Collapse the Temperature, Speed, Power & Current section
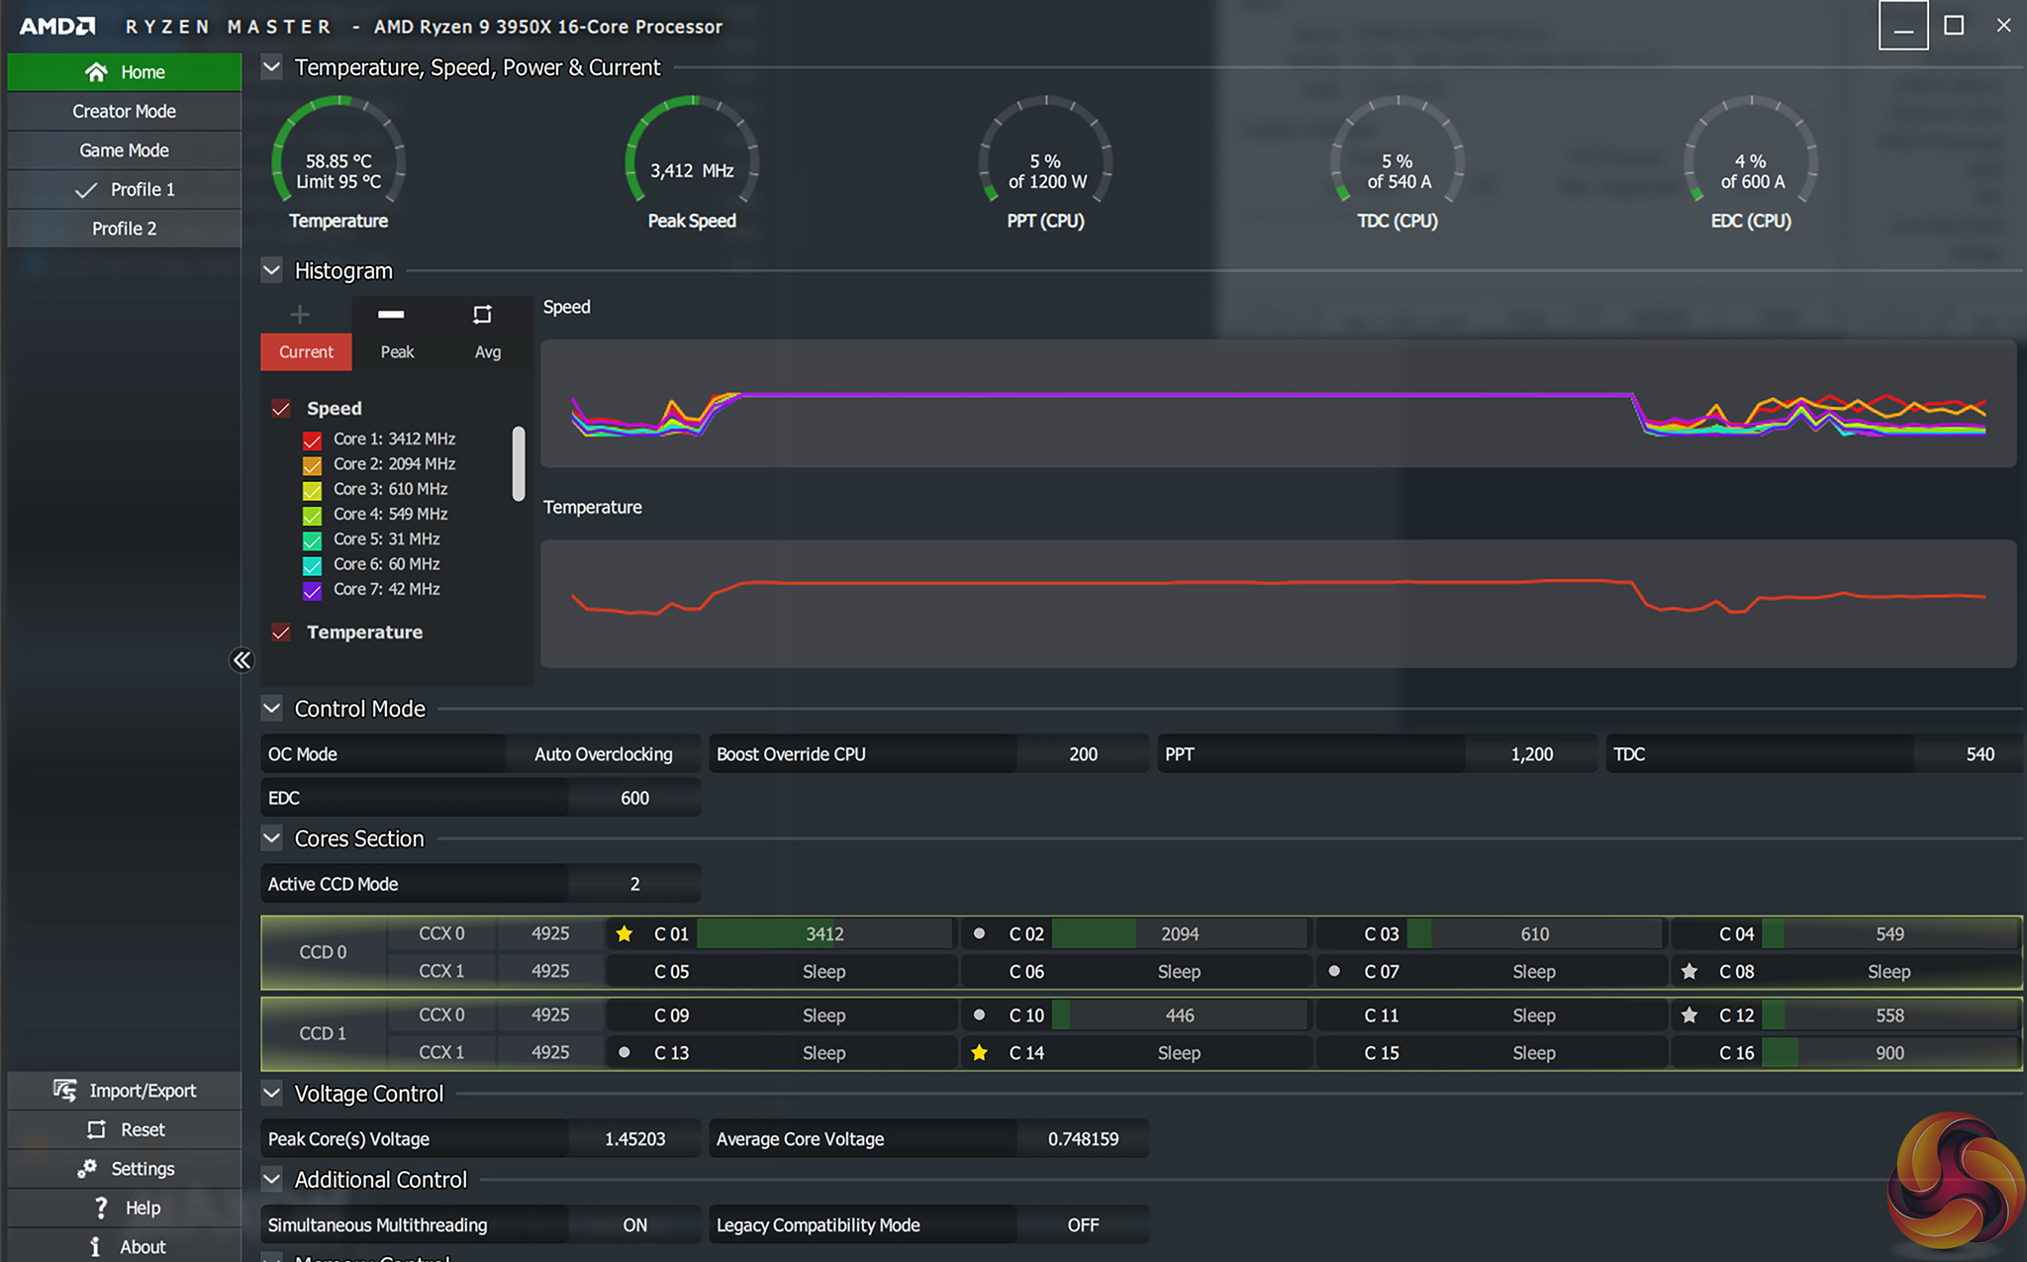2027x1262 pixels. coord(272,67)
